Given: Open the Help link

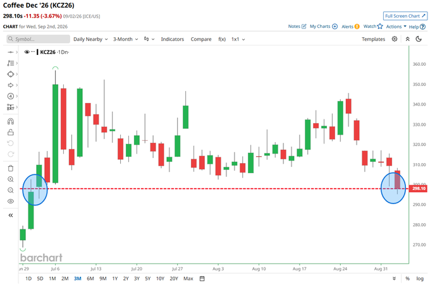Looking at the screenshot, I should tap(417, 27).
